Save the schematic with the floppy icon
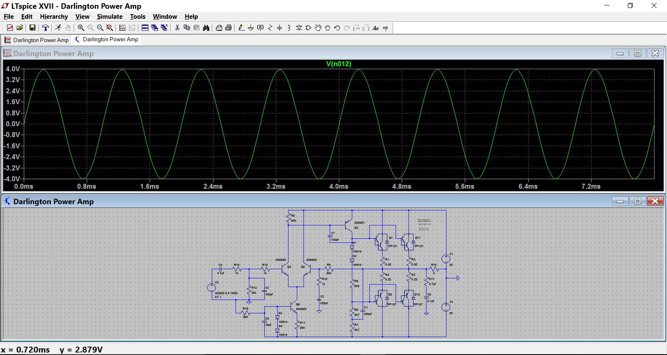 pyautogui.click(x=32, y=28)
